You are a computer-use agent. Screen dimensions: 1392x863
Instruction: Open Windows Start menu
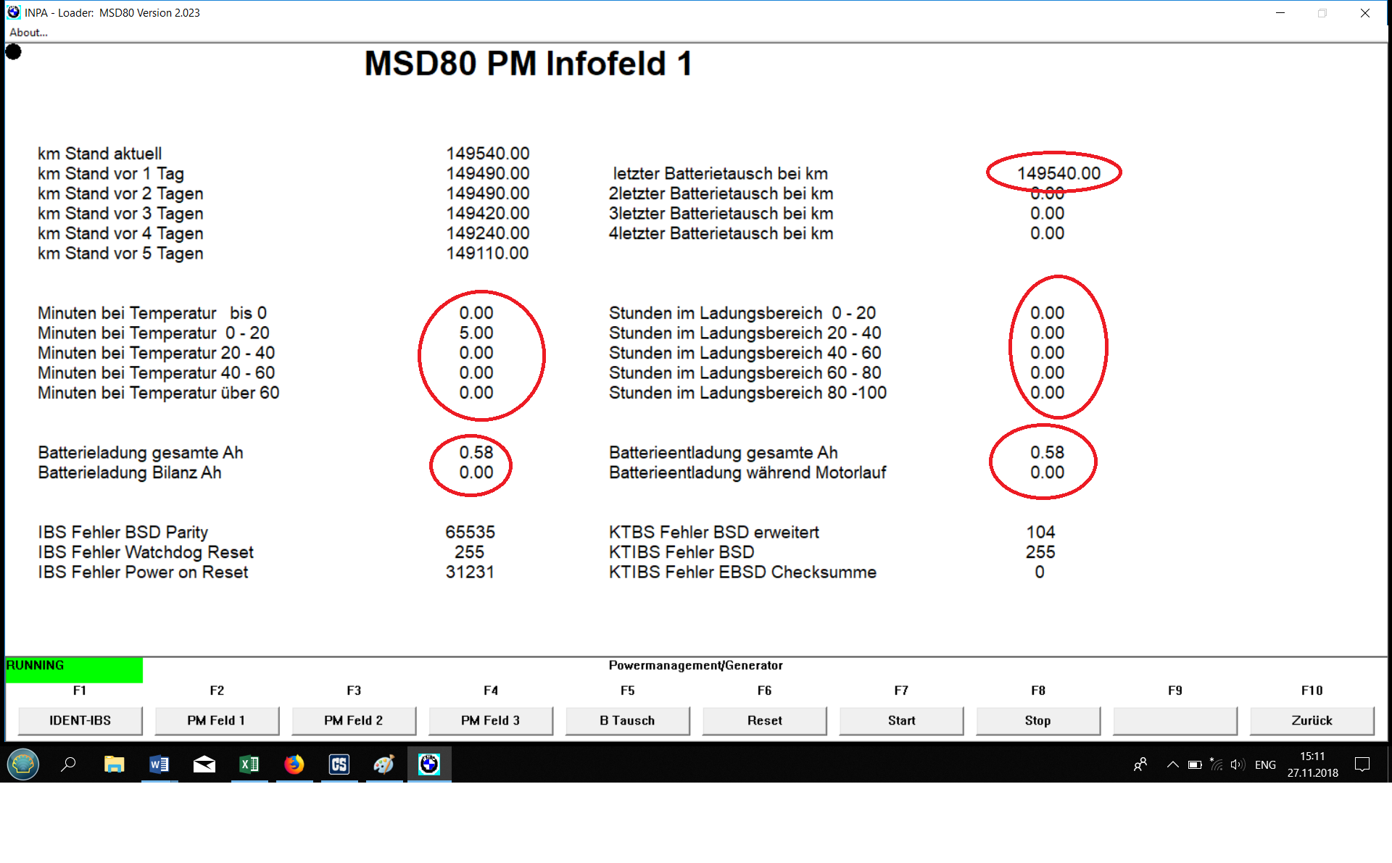tap(23, 764)
